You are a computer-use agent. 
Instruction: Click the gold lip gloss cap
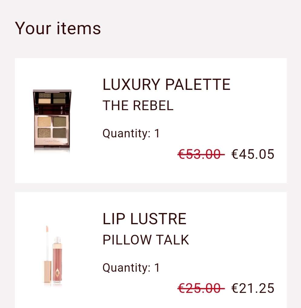[x=47, y=272]
